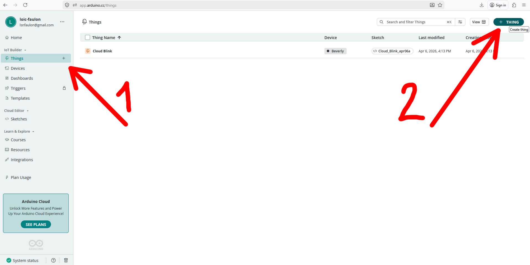Click the Cloud Blink thing icon
This screenshot has height=265, width=530.
coord(88,51)
